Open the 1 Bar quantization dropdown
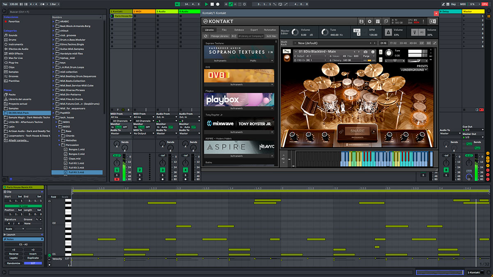The height and width of the screenshot is (277, 493). pyautogui.click(x=54, y=4)
